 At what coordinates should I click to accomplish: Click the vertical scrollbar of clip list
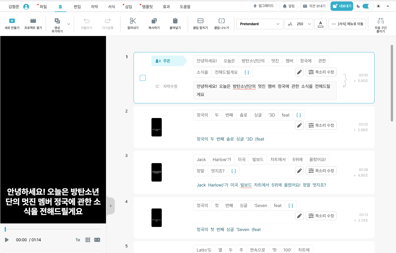pos(392,83)
